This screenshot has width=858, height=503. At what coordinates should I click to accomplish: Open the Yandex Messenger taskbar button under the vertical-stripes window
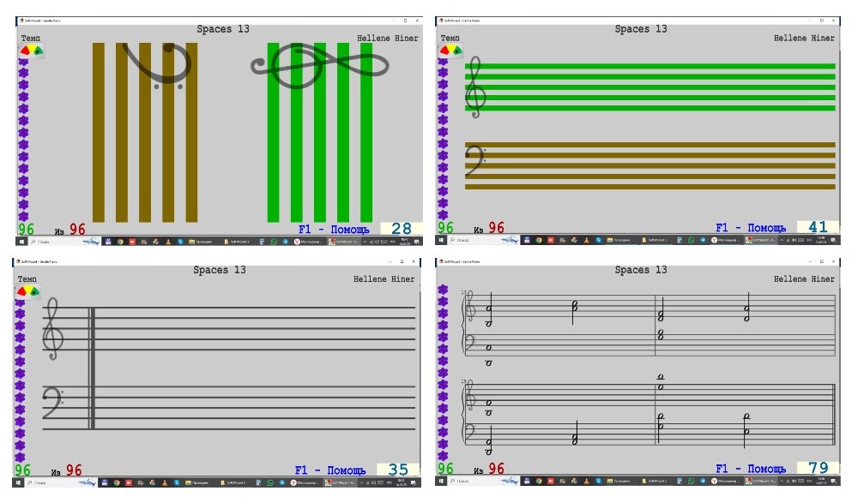coord(309,241)
